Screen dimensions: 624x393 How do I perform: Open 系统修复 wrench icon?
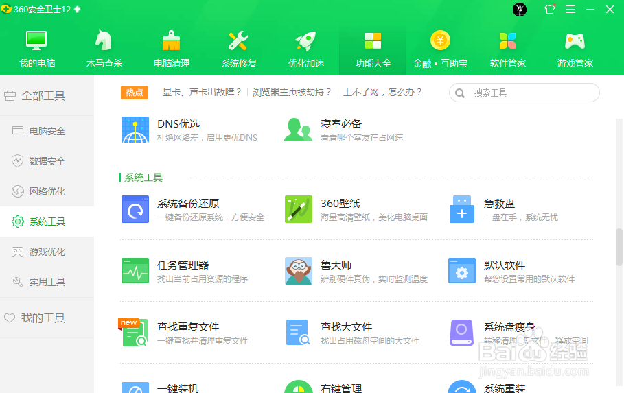238,40
